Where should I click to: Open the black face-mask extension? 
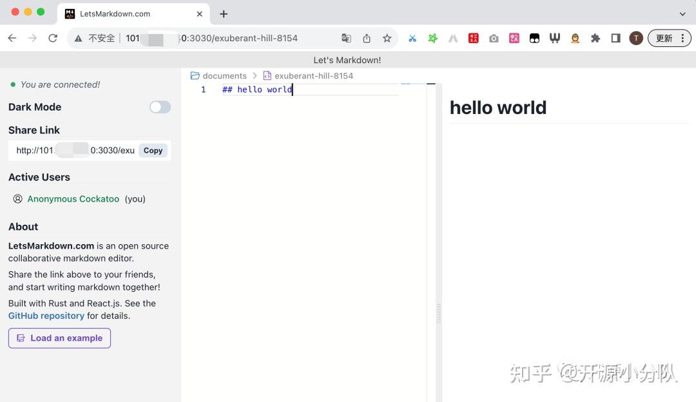534,39
